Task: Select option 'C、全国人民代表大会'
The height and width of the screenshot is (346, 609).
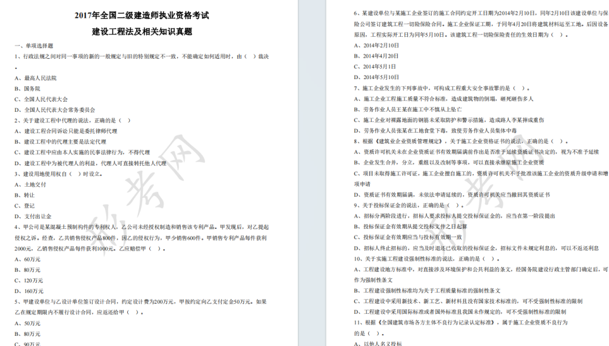Action: coord(41,99)
